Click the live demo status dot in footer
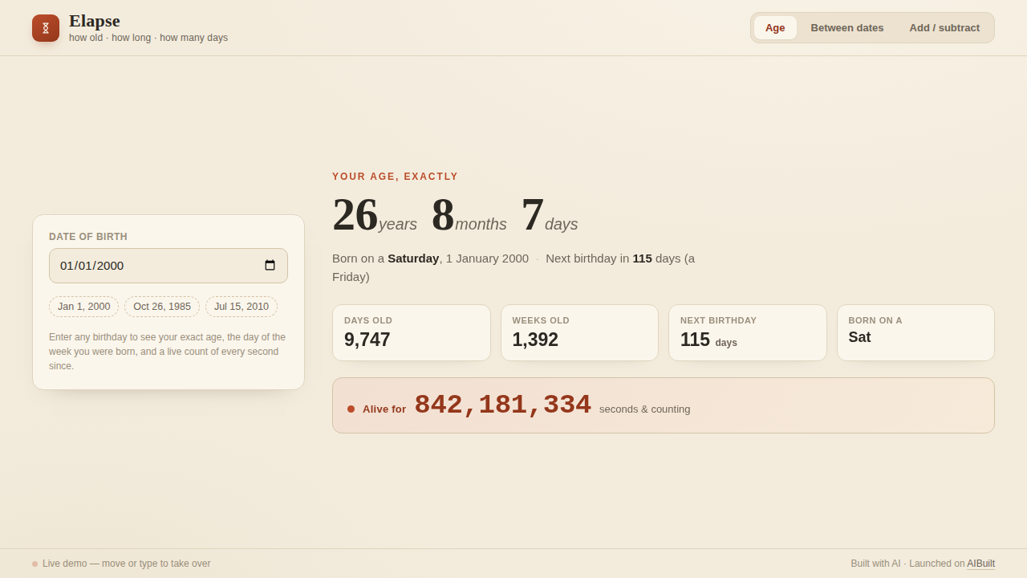Screen dimensions: 1027x578 [x=35, y=564]
